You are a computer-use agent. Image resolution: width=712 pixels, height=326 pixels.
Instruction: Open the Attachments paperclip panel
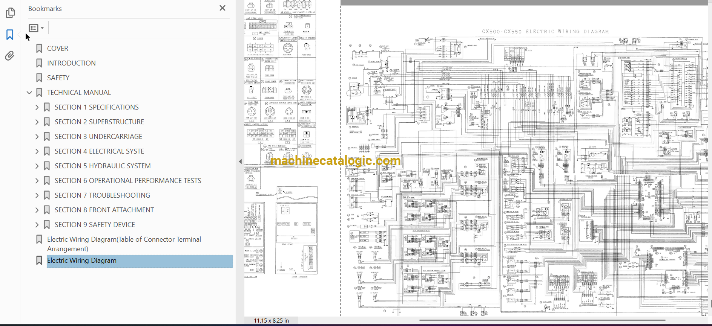(x=10, y=56)
